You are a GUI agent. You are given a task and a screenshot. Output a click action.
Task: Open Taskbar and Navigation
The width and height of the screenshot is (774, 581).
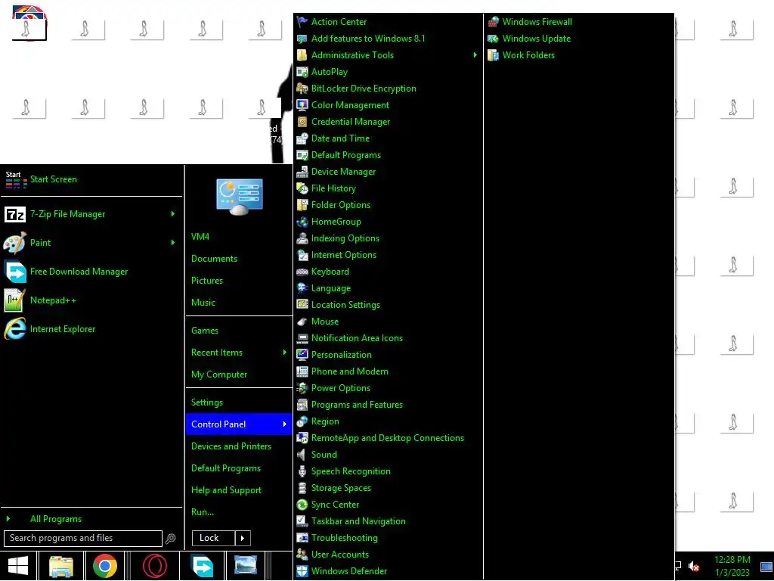(358, 522)
